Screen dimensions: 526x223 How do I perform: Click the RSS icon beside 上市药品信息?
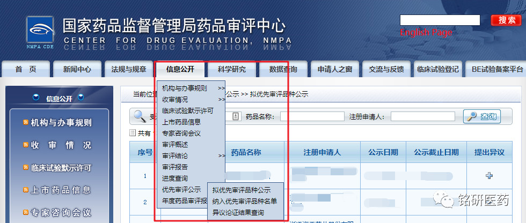tap(26, 190)
